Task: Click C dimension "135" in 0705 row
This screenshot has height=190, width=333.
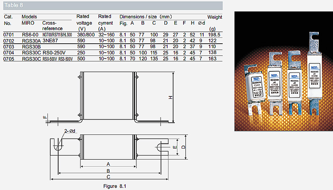Action: click(x=154, y=59)
